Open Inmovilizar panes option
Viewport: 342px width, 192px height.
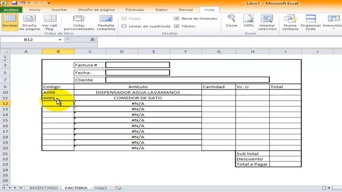(333, 22)
